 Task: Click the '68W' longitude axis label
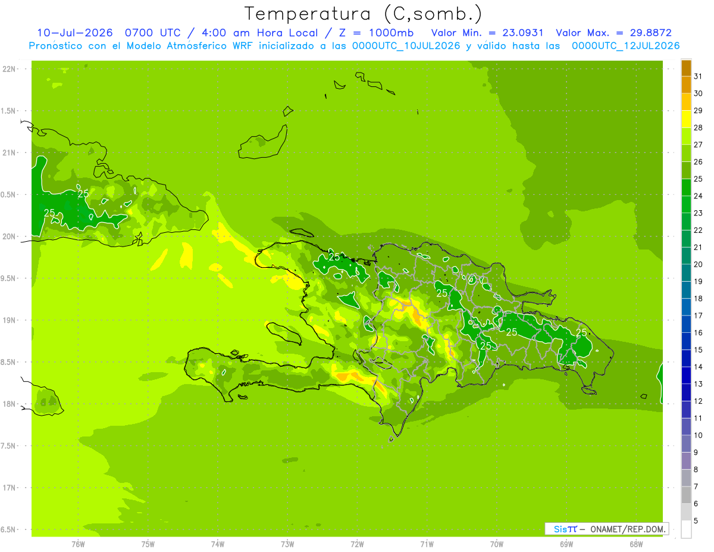(636, 544)
